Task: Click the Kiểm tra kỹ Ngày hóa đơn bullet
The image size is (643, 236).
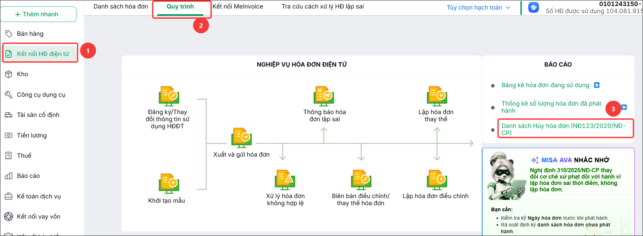Action: tap(554, 218)
